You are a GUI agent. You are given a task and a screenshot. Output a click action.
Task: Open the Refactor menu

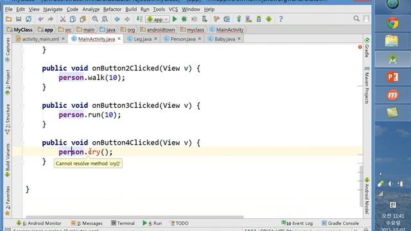(x=112, y=10)
